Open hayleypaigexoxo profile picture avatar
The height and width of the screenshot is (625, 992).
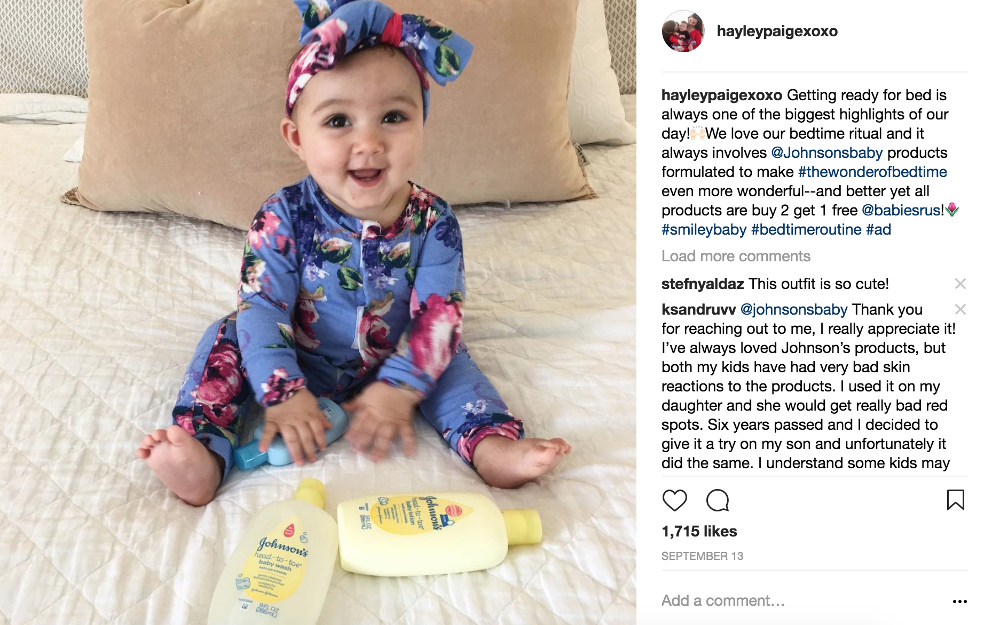tap(683, 31)
